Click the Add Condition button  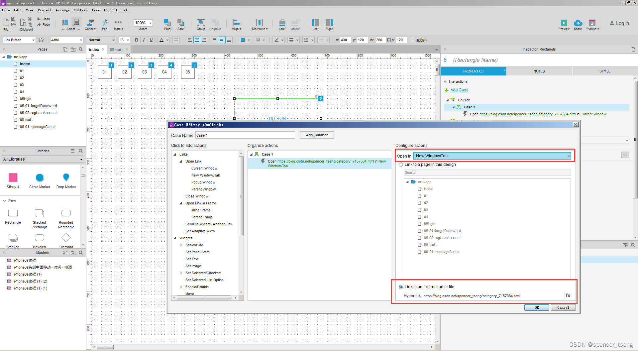click(x=317, y=135)
